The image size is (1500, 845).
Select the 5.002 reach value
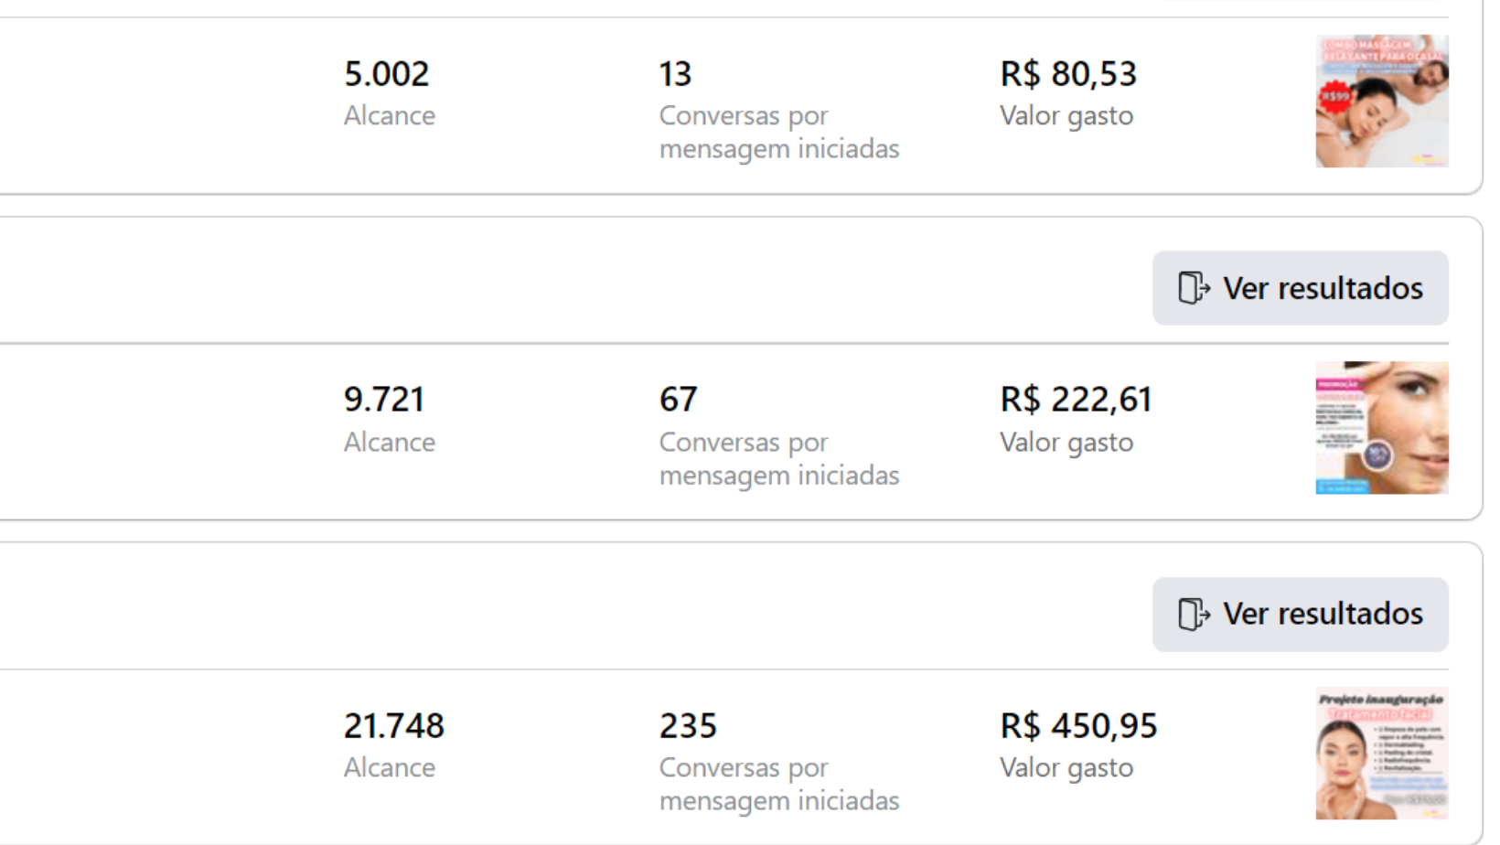coord(386,74)
